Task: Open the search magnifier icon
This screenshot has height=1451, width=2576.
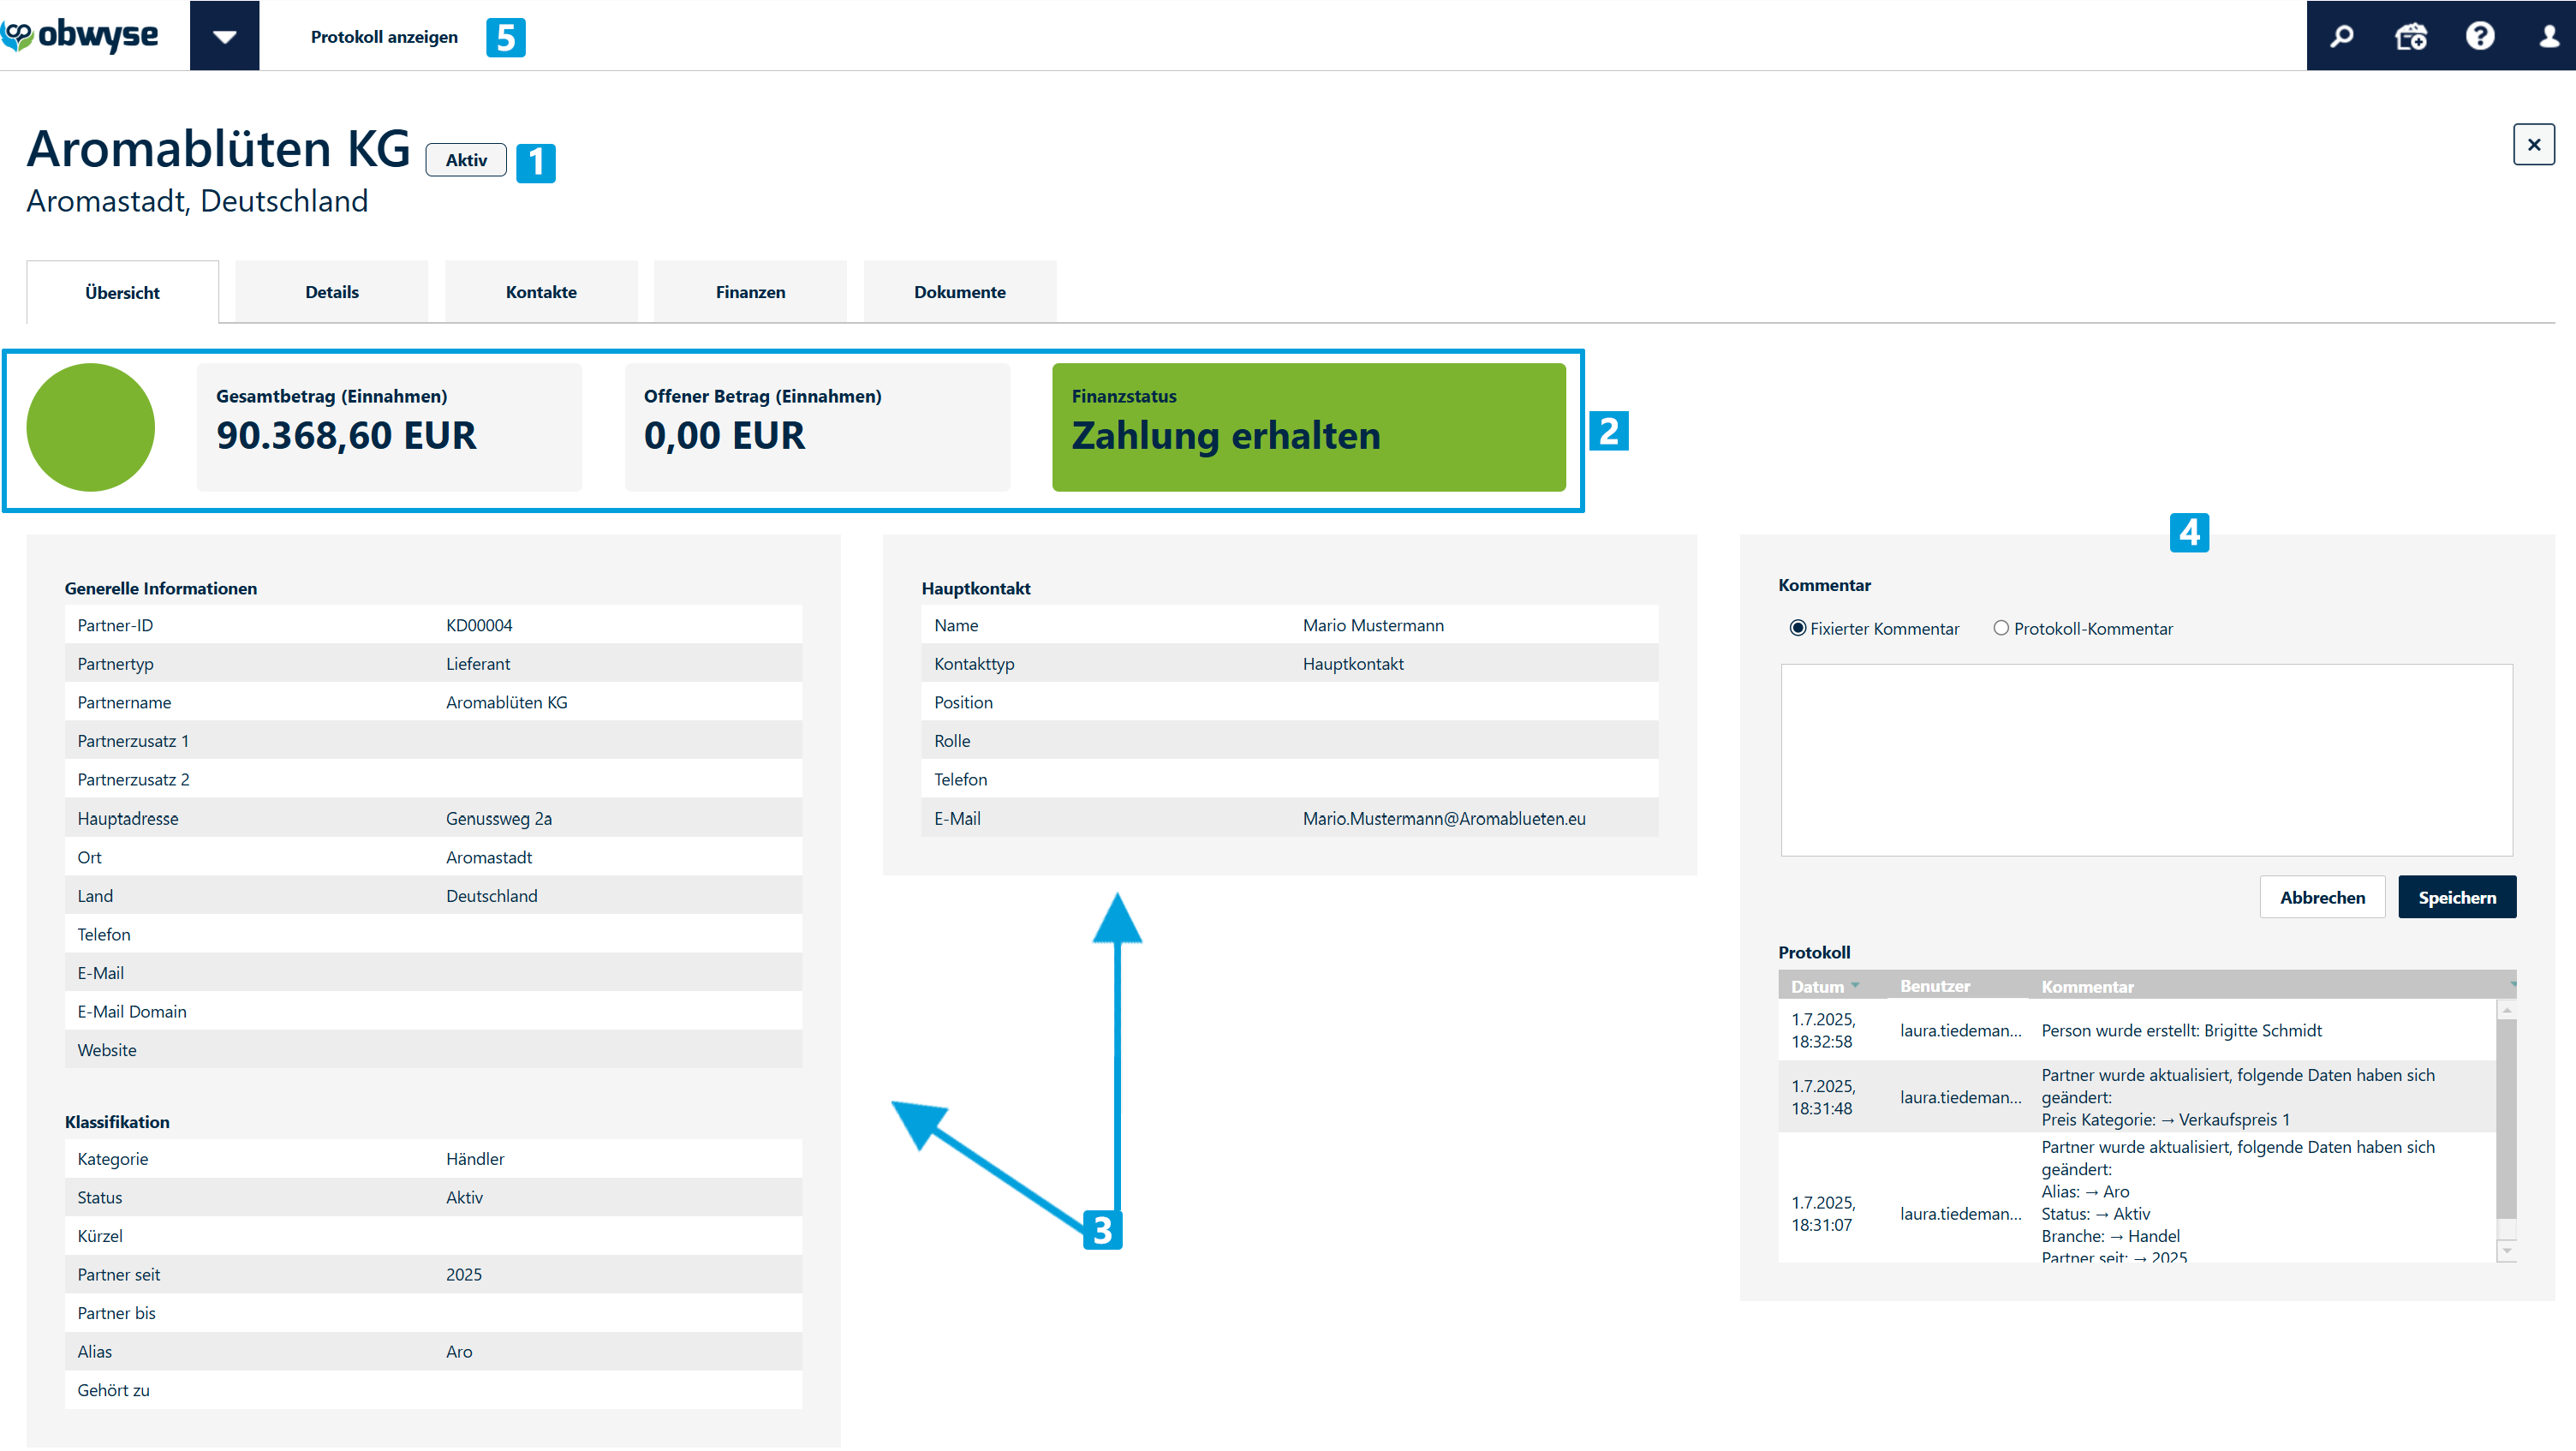Action: pos(2341,36)
